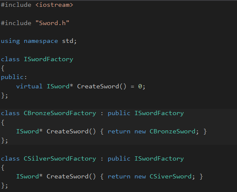Click ISwordFactory base in CBronzeSwordFactory declaration
237x192 pixels.
[159, 113]
